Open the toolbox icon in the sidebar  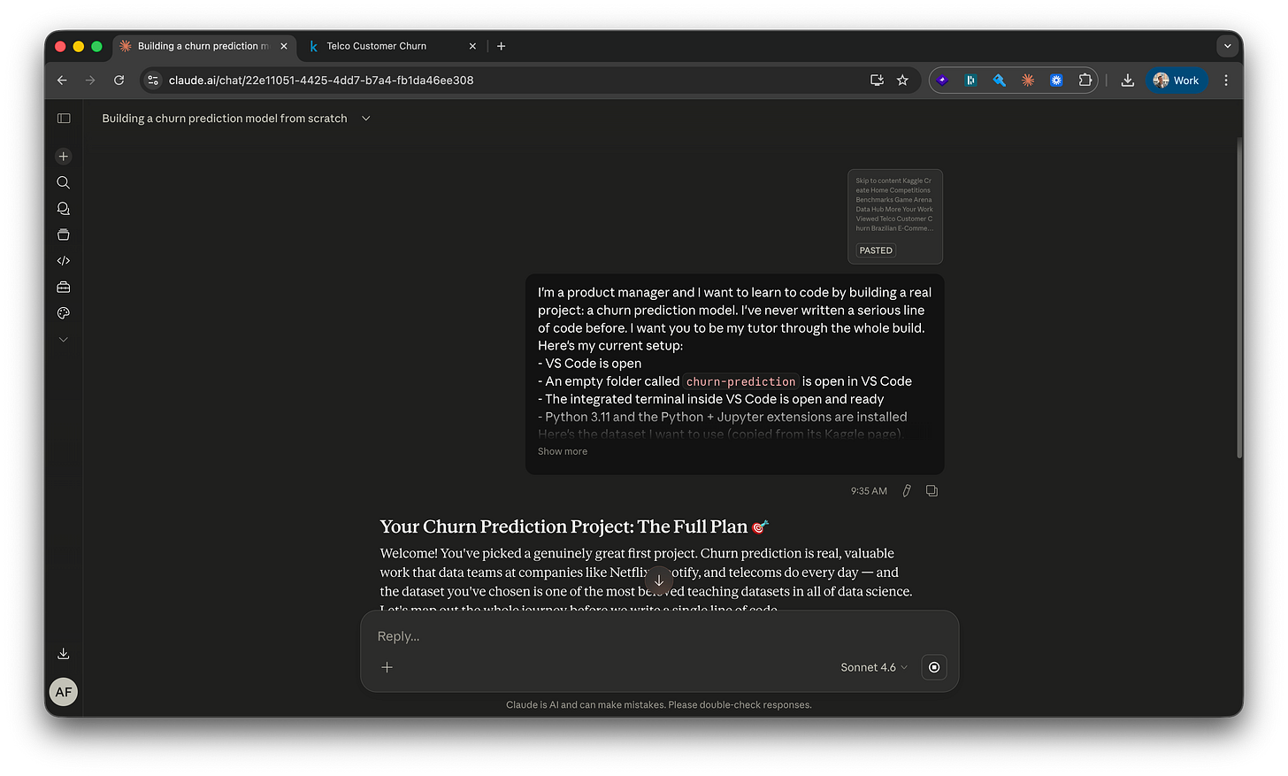pos(63,287)
